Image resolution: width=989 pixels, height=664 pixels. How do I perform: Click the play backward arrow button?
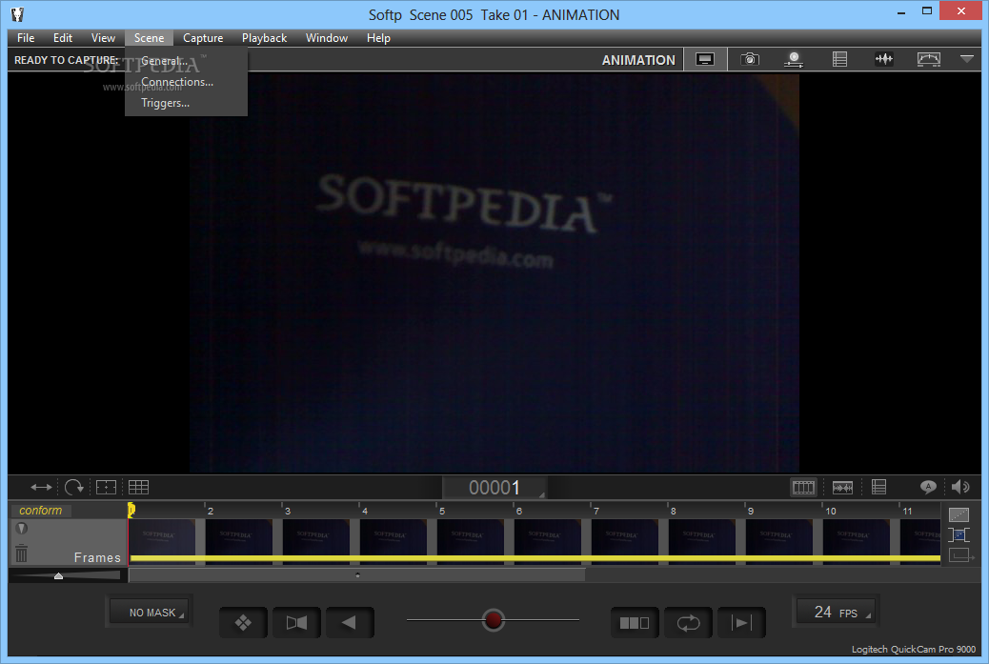tap(350, 623)
